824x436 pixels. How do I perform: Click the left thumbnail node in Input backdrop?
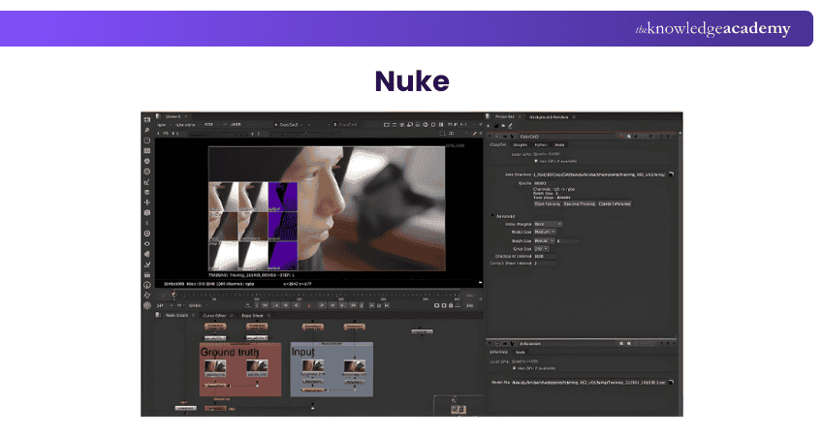(x=313, y=367)
